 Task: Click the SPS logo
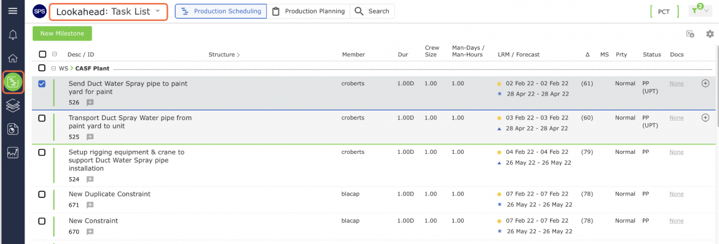pos(40,12)
